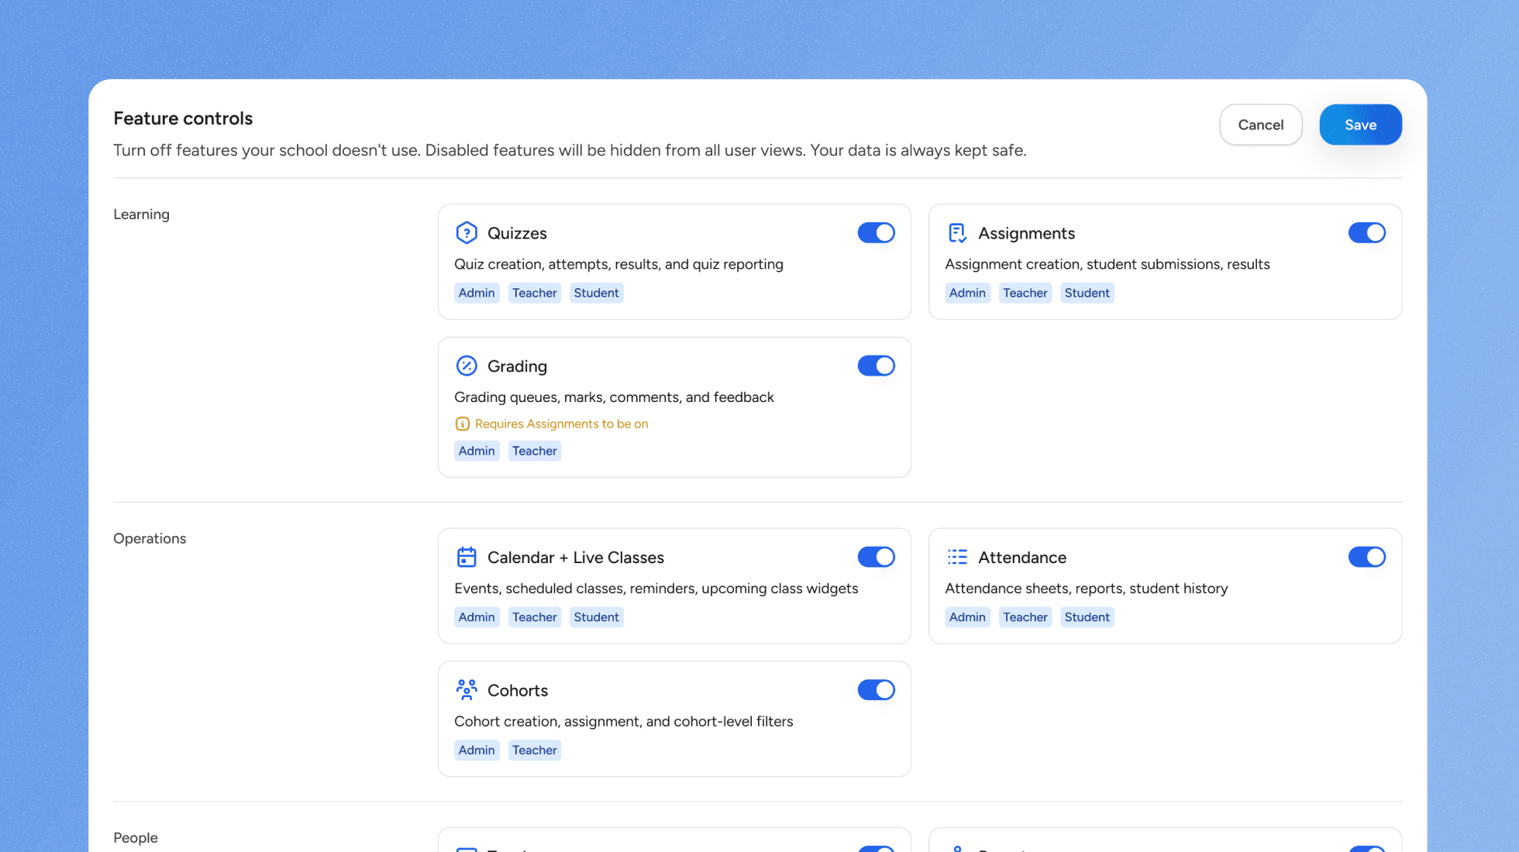Click the Teacher tag in Assignments card

(1025, 293)
